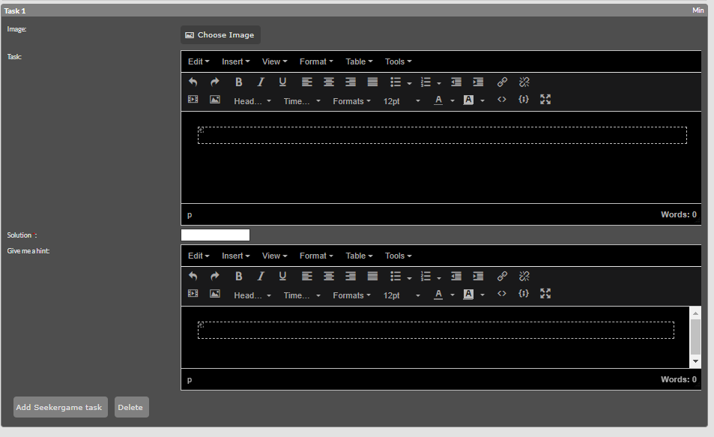Remove link using unlink icon in hint editor
This screenshot has width=714, height=437.
(524, 276)
